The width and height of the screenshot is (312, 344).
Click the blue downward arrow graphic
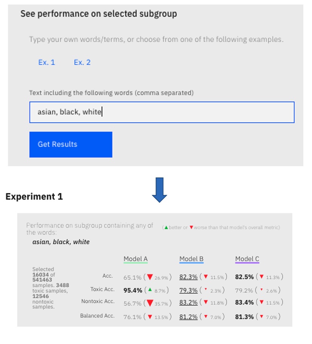[159, 190]
